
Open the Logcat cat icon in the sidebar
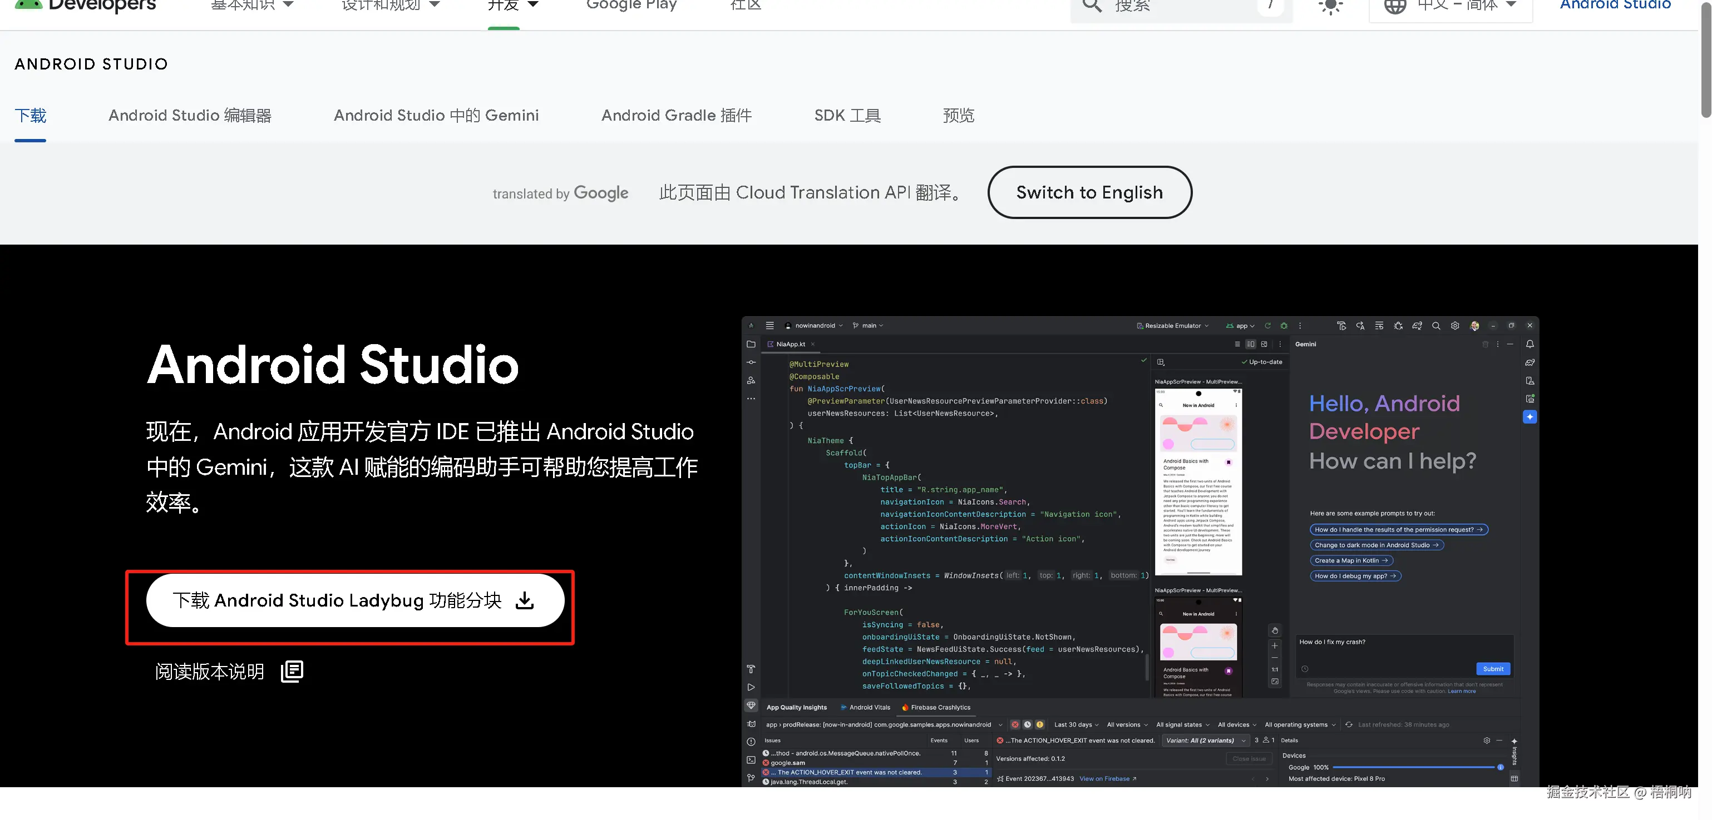[751, 724]
